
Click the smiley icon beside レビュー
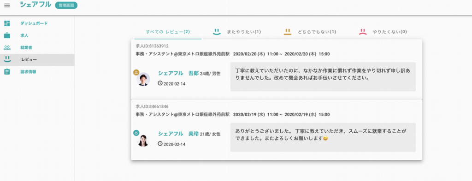coord(7,59)
